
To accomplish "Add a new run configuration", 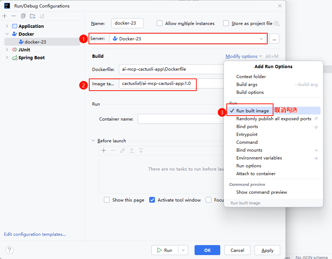I will pyautogui.click(x=4, y=16).
